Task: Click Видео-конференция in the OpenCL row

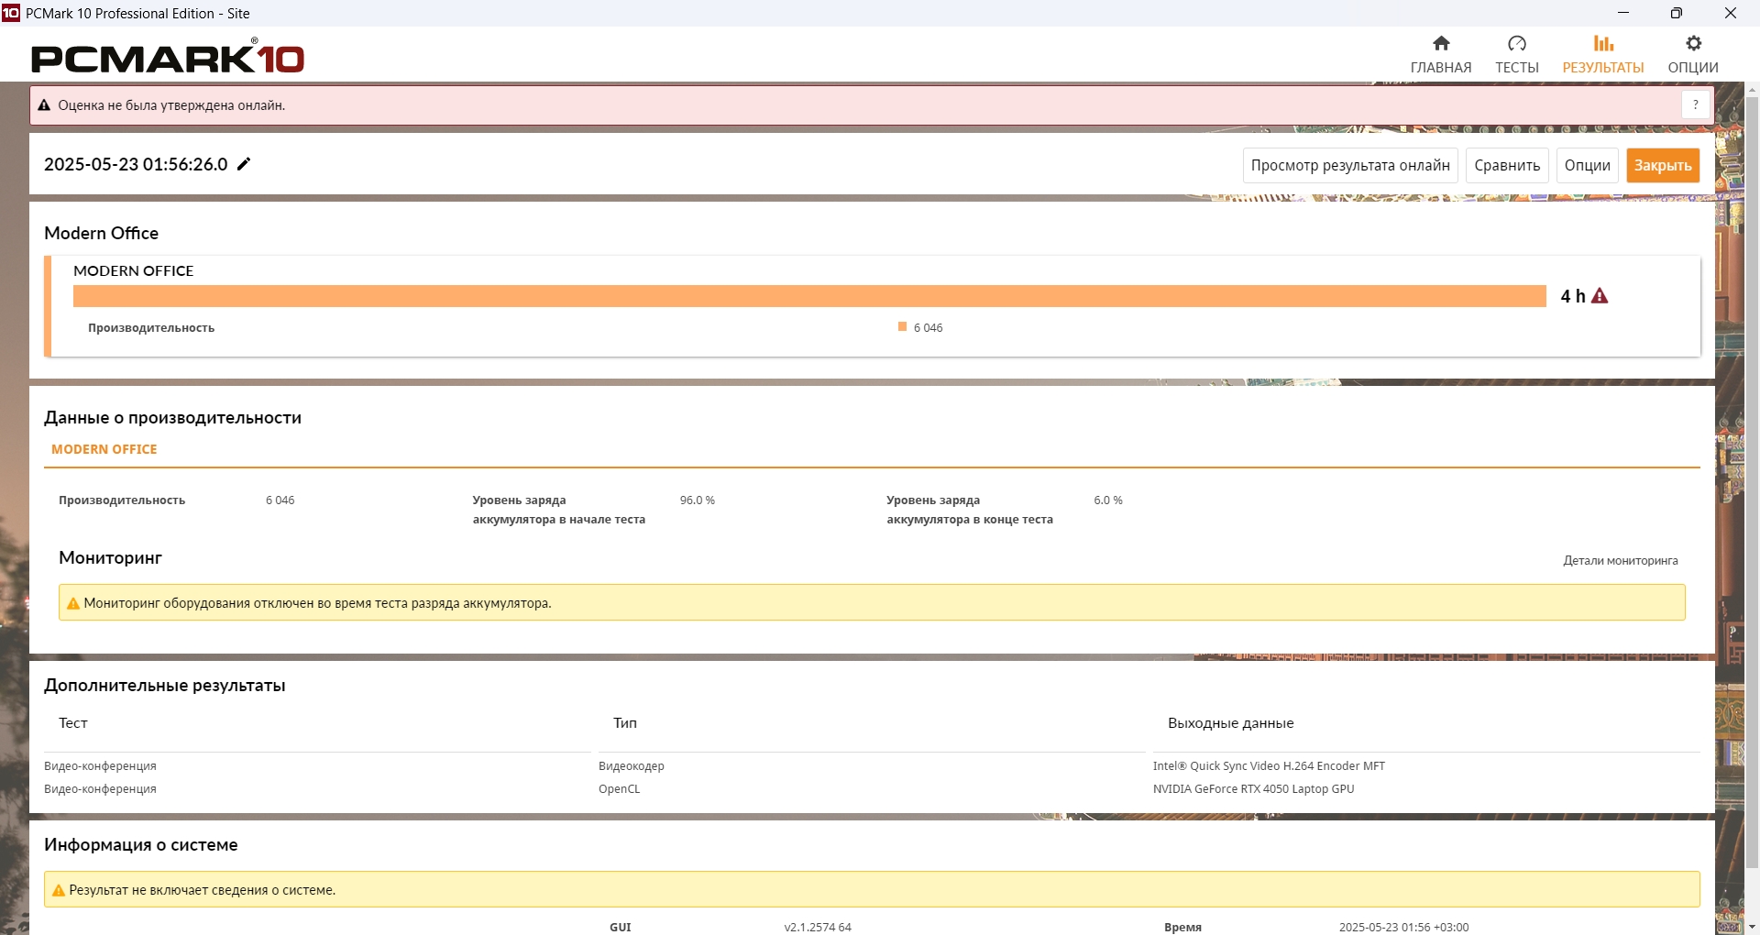Action: point(101,789)
